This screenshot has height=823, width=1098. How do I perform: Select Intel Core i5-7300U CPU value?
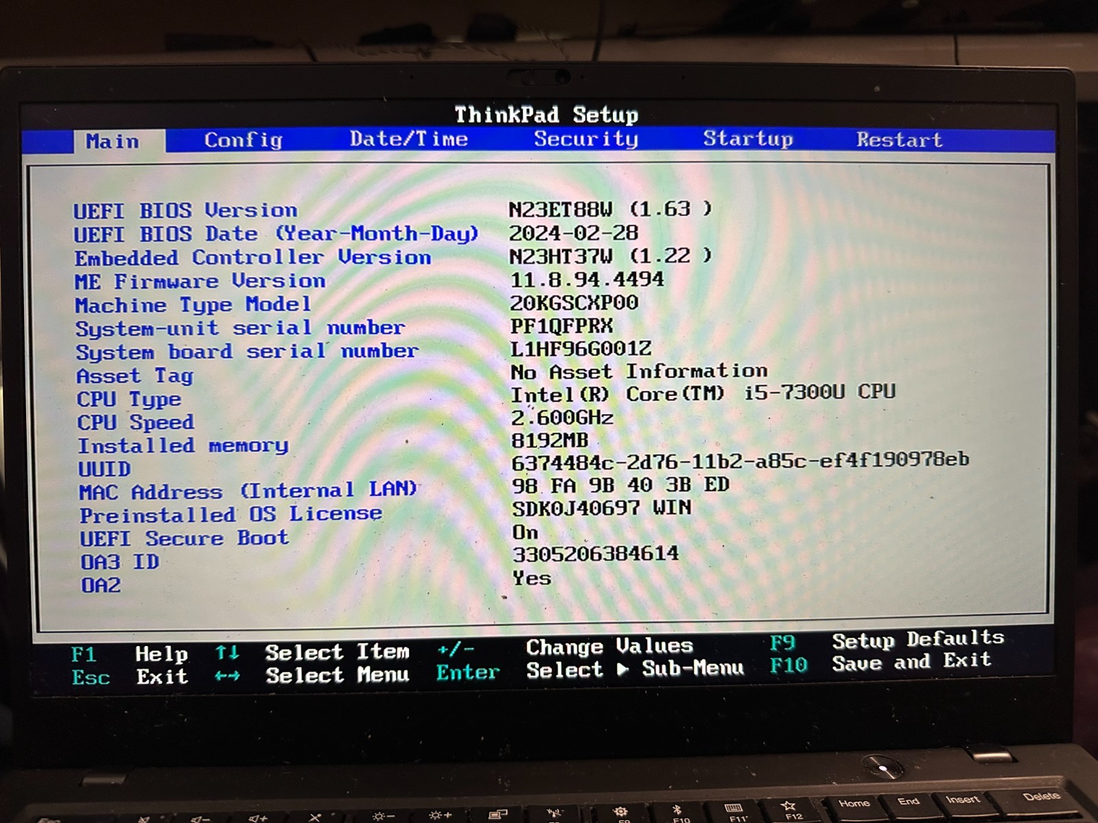point(703,394)
